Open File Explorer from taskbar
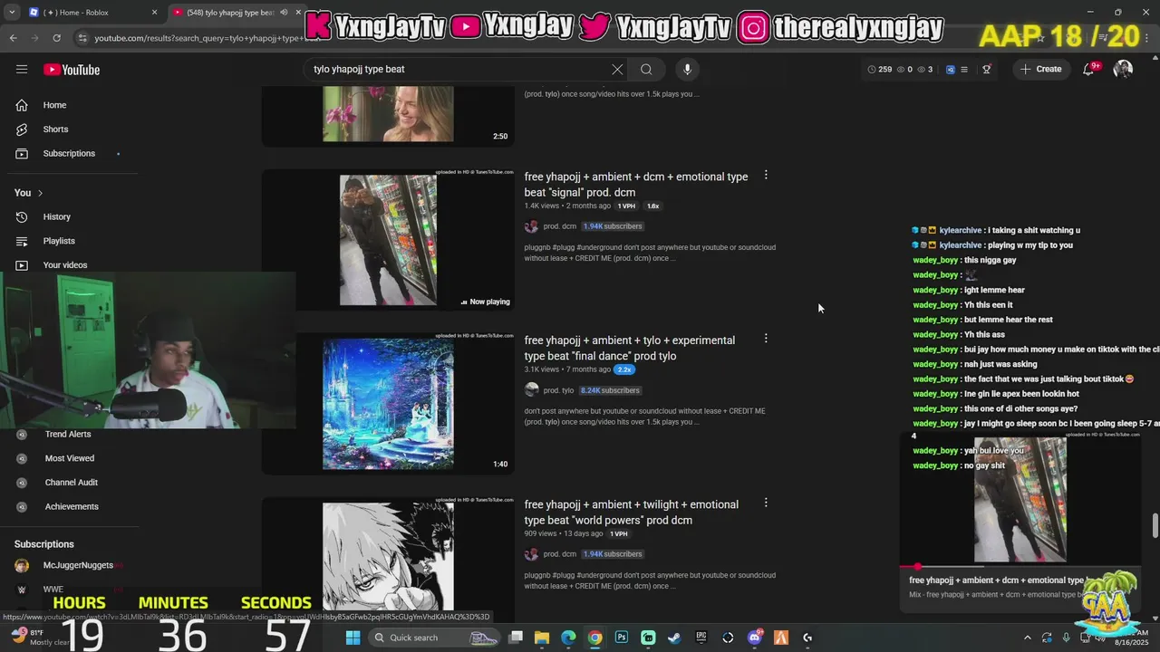Viewport: 1160px width, 652px height. 542,638
